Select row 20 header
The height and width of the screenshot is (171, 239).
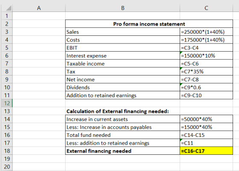point(7,167)
